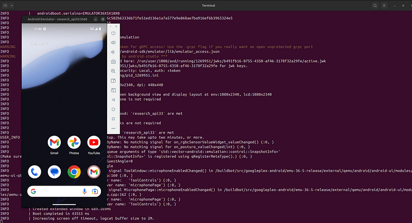The width and height of the screenshot is (412, 223).
Task: Minimize the emulator side toolbar
Action: point(111,27)
